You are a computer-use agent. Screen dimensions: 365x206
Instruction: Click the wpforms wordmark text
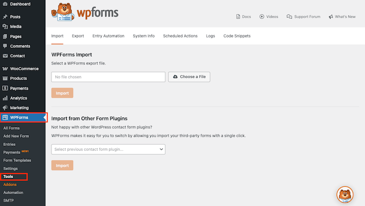(x=98, y=12)
